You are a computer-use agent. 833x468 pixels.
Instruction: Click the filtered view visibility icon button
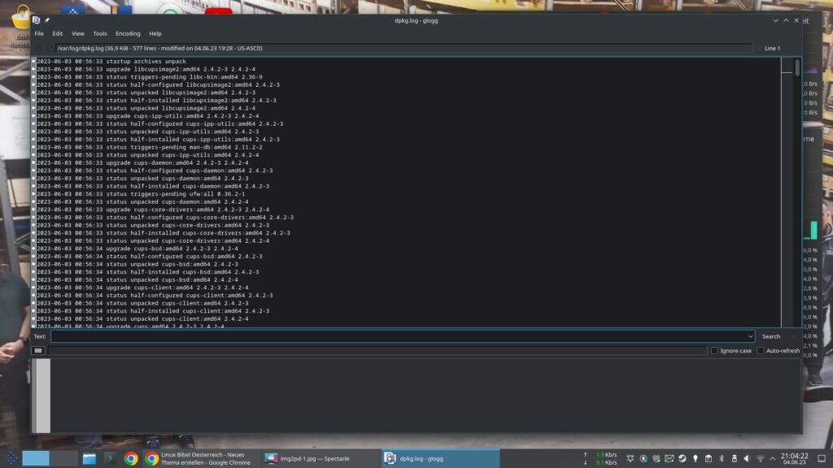[38, 351]
